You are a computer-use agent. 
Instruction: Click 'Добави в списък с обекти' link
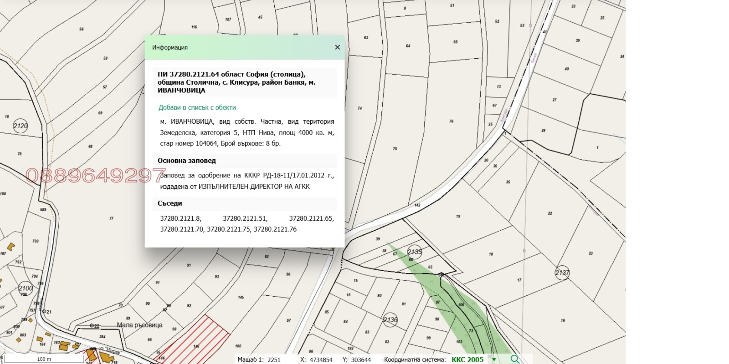pos(197,107)
